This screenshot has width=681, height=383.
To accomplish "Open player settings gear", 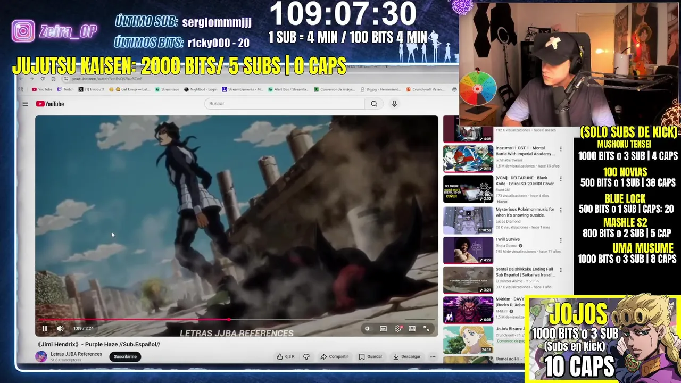I will tap(397, 329).
